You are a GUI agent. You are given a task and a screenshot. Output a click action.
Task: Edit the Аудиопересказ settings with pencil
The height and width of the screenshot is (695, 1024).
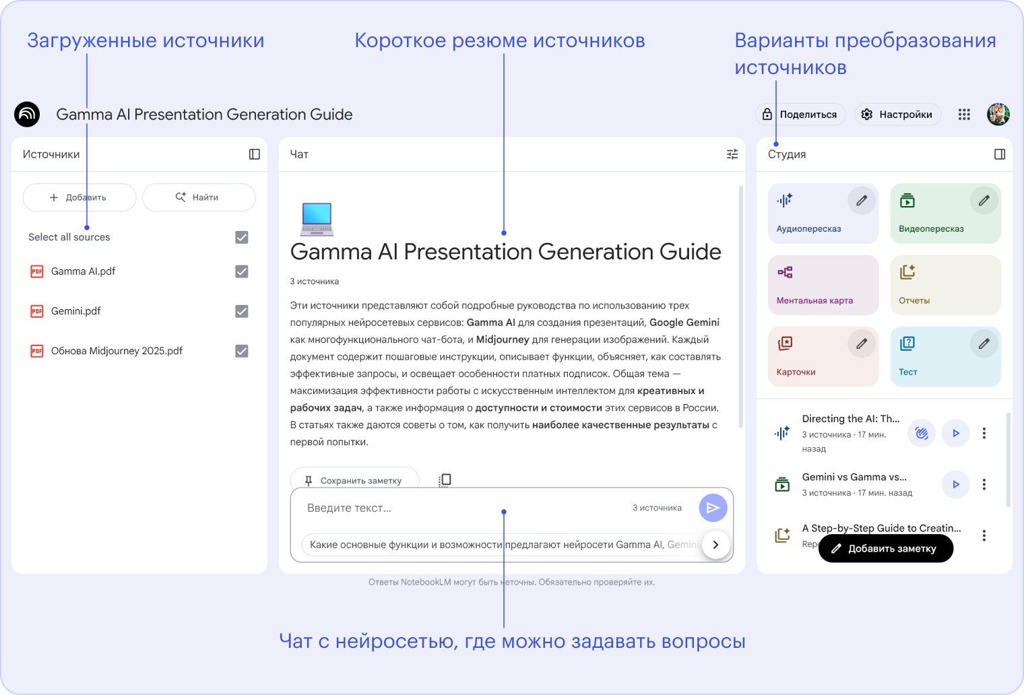click(x=862, y=201)
